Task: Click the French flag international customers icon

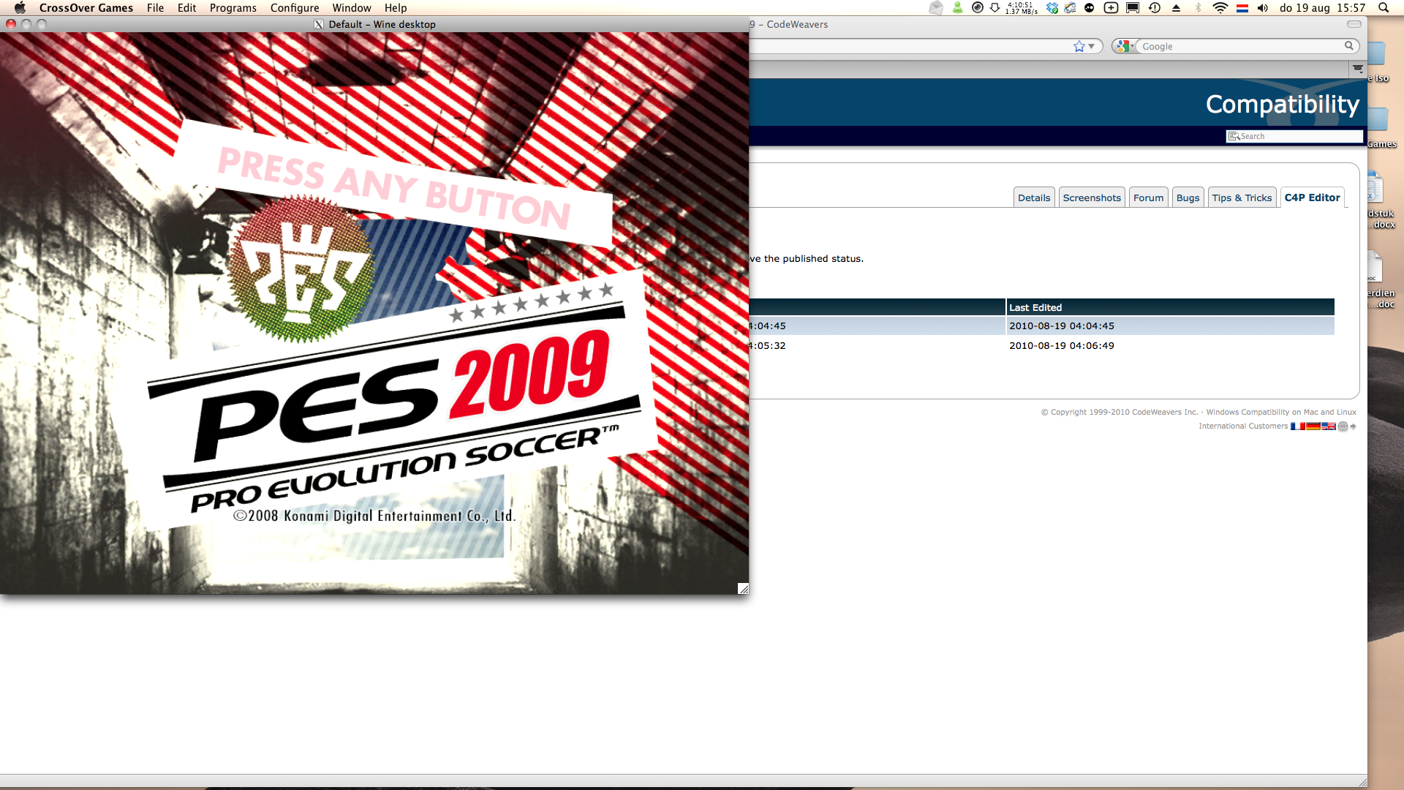Action: click(x=1298, y=426)
